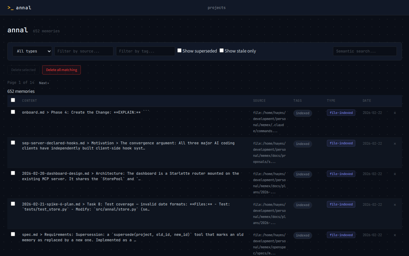This screenshot has height=256, width=409.
Task: Click file-indexed badge in dashboard-design.md row
Action: 341,174
